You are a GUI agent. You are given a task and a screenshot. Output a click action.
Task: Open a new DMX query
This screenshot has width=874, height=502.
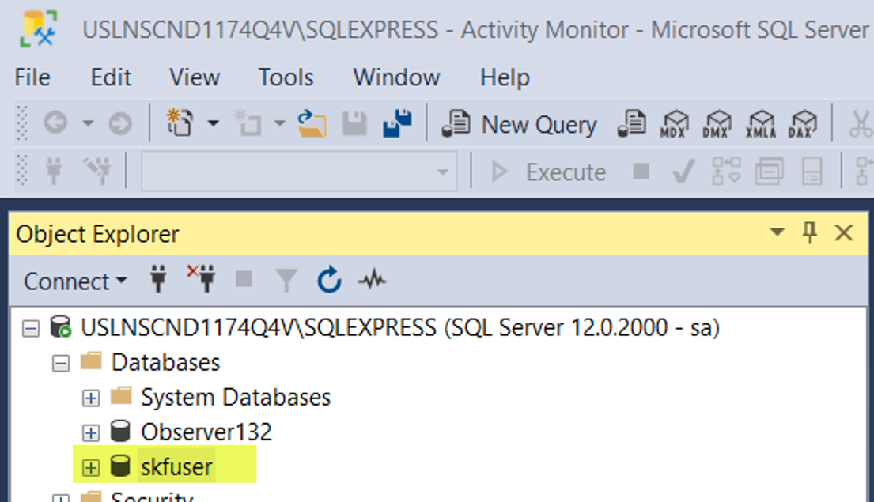pyautogui.click(x=717, y=123)
